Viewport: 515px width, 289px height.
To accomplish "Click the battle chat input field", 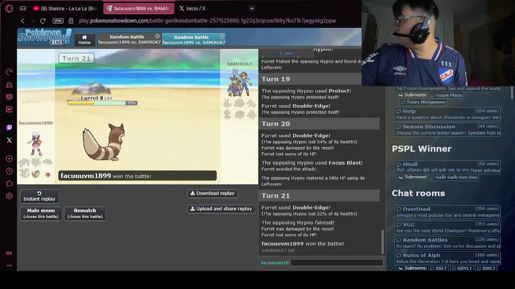I will (337, 263).
